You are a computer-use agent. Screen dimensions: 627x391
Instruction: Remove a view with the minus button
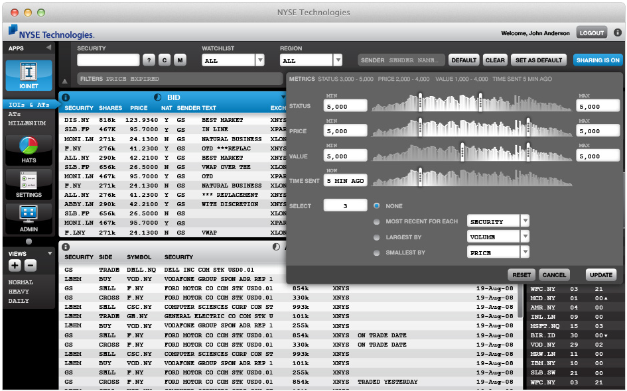point(31,265)
